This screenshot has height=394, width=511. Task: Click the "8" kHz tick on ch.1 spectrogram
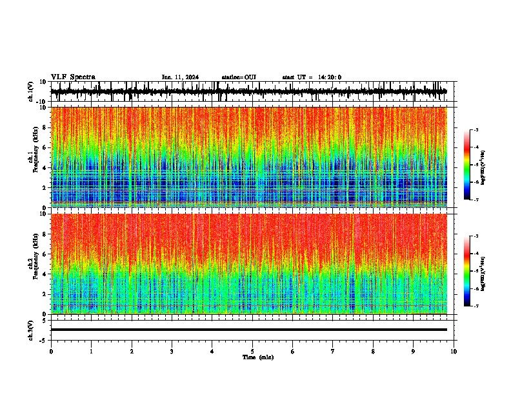click(45, 127)
